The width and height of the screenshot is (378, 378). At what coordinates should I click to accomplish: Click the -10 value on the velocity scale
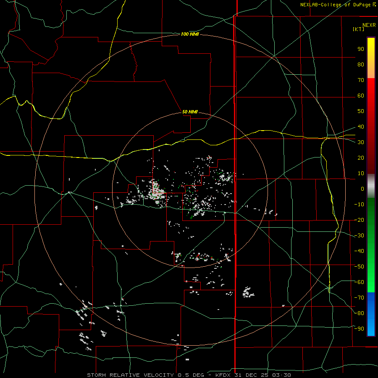(x=359, y=205)
